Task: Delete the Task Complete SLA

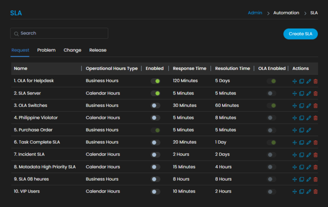Action: tap(316, 142)
